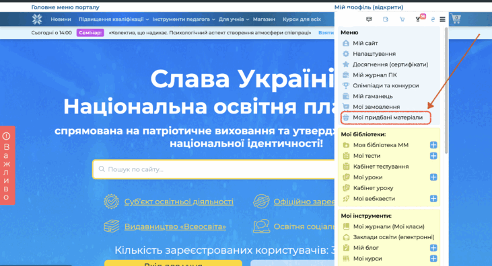
Task: Click the Сьогодні о 14:00 time text
Action: coord(51,33)
